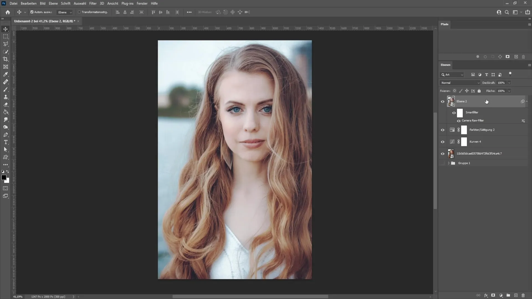Select the Pen tool

pos(6,135)
